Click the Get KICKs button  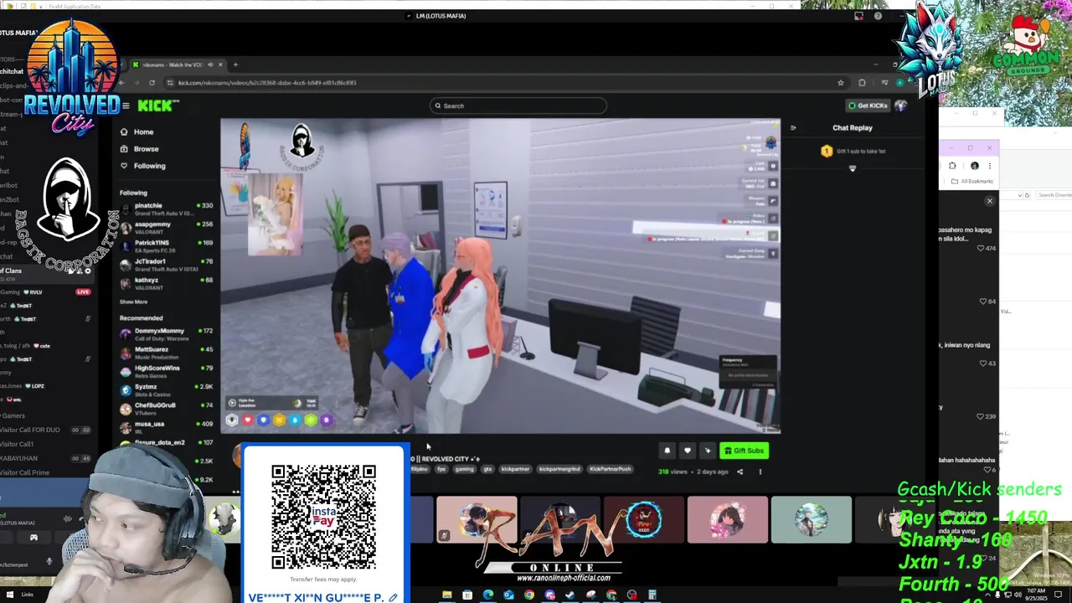point(867,106)
